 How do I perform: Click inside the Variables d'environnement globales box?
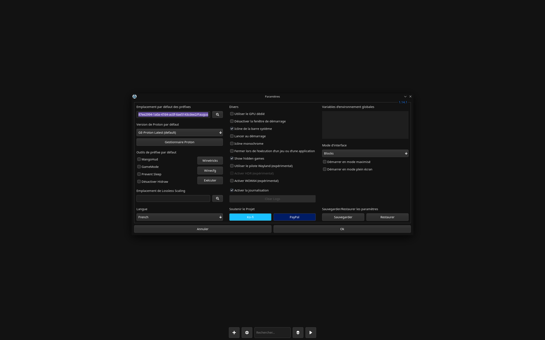(365, 125)
